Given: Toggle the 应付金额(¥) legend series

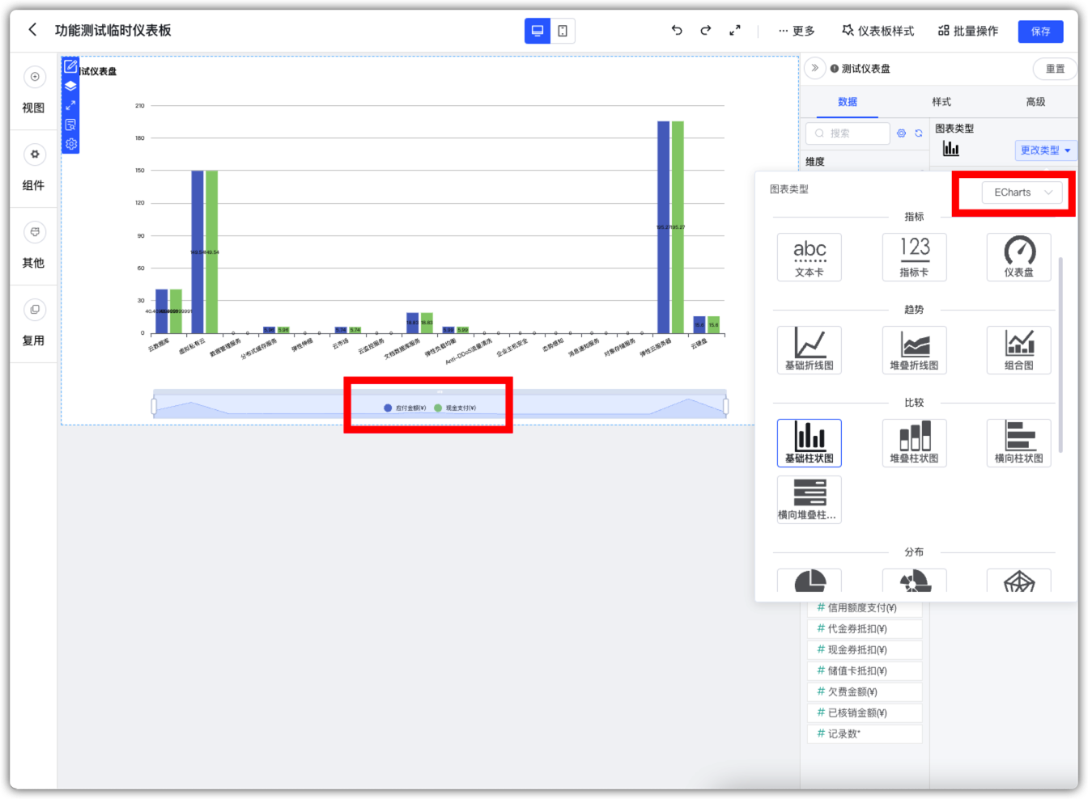Looking at the screenshot, I should pyautogui.click(x=405, y=408).
